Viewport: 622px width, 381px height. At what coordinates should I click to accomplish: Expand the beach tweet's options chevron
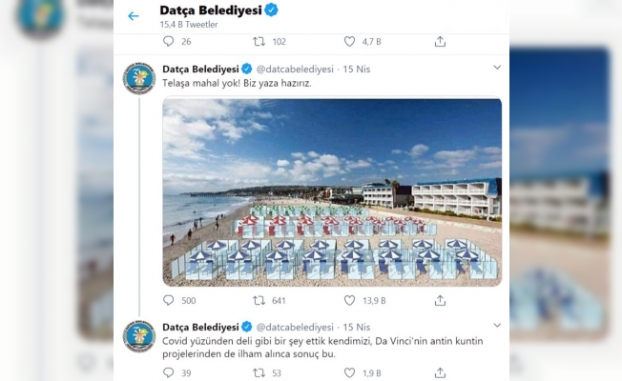pos(496,69)
